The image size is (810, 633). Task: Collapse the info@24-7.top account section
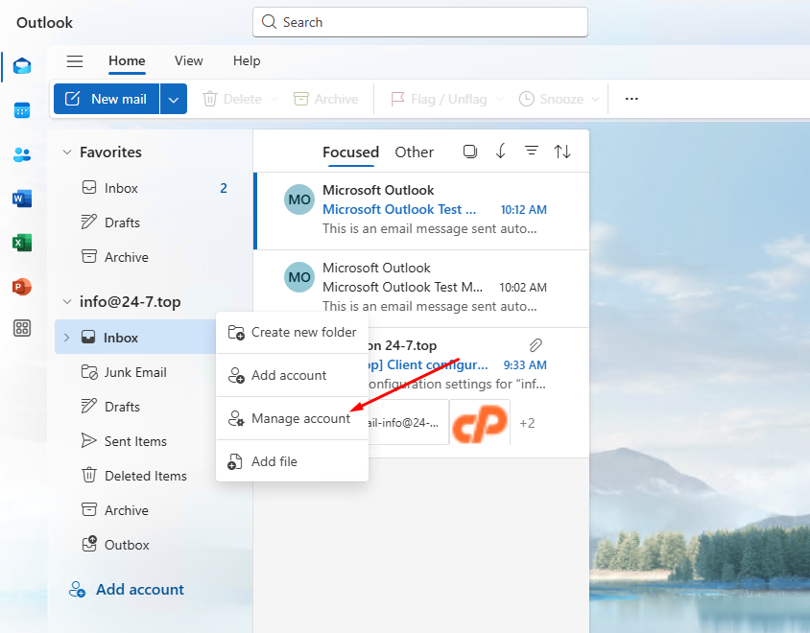[67, 302]
